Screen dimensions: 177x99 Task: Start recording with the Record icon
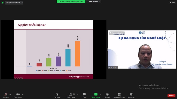107,94
